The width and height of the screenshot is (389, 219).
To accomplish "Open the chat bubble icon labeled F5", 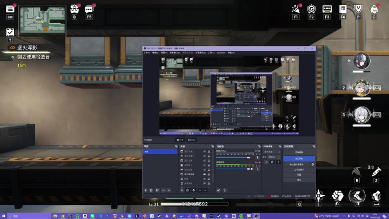I will pyautogui.click(x=89, y=9).
